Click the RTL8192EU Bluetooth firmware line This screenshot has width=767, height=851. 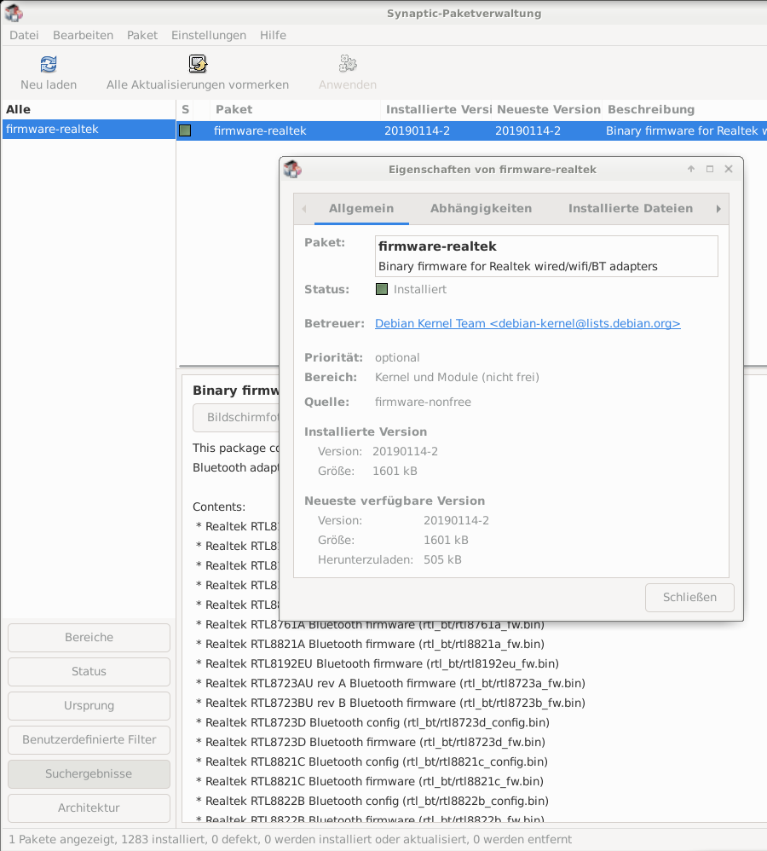[x=377, y=663]
